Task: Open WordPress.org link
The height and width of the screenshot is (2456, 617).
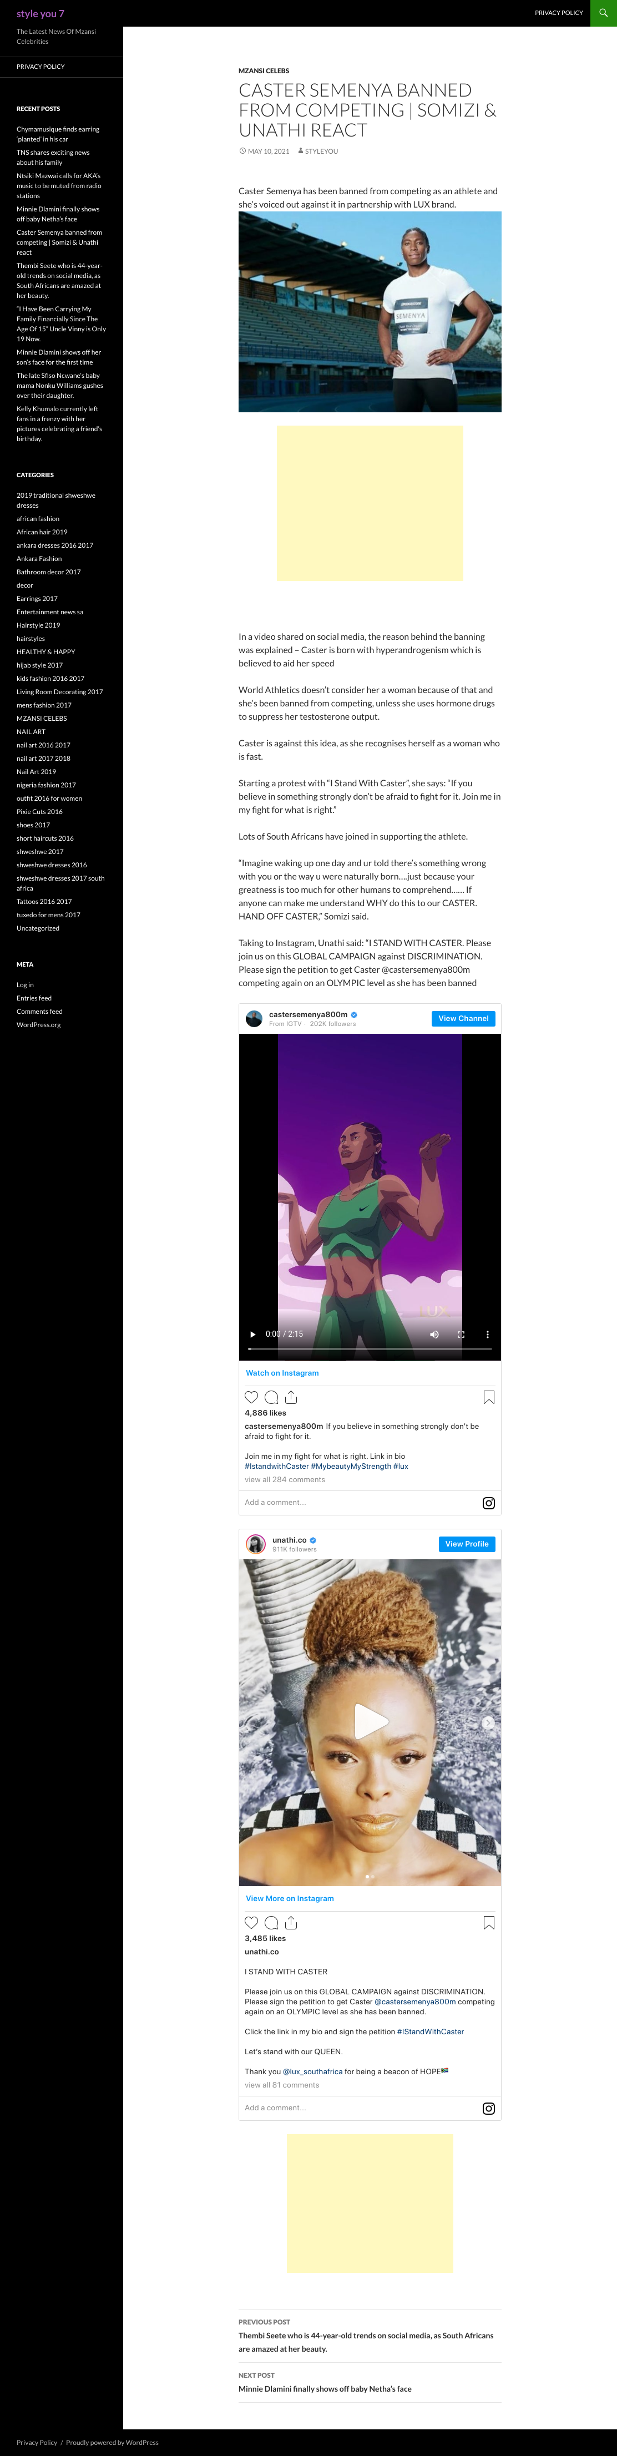Action: pos(38,1025)
